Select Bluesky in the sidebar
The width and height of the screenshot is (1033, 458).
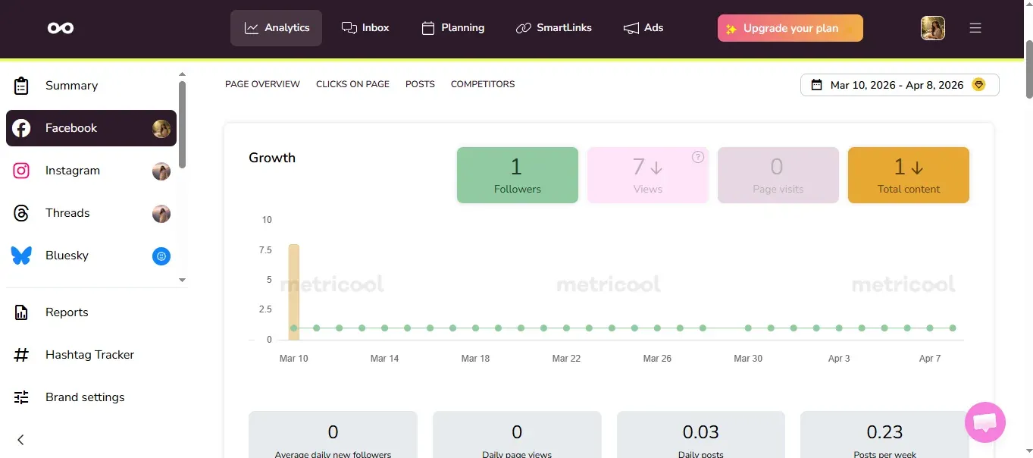pos(91,256)
